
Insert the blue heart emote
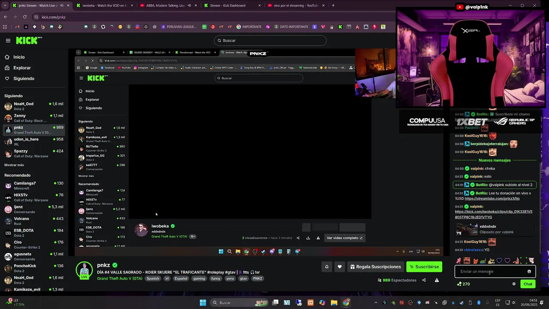[499, 261]
